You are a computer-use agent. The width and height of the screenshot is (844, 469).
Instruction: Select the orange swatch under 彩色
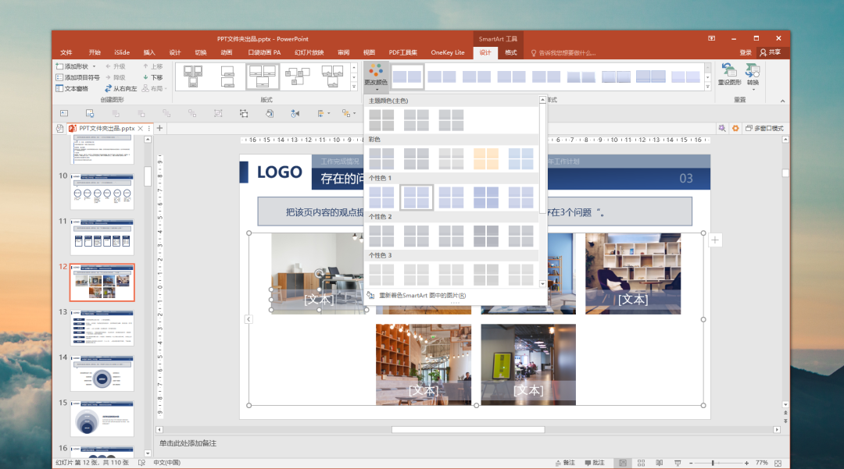point(485,159)
